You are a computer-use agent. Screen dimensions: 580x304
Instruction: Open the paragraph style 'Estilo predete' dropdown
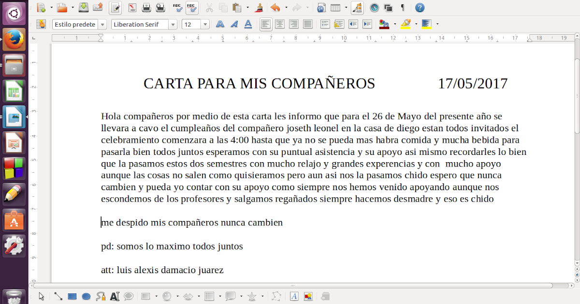[x=102, y=25]
